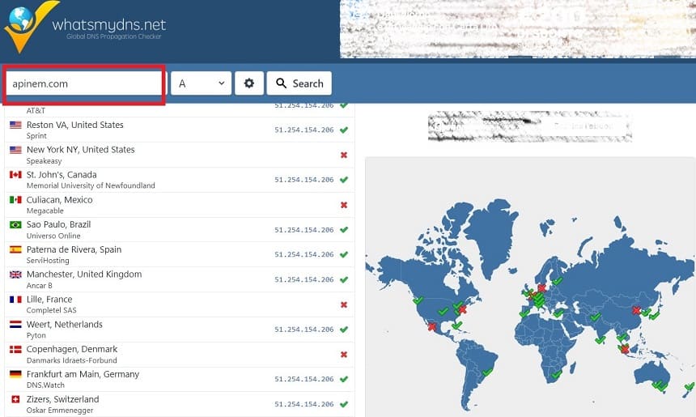Click the green check in Manchester row
The width and height of the screenshot is (696, 417).
click(344, 280)
